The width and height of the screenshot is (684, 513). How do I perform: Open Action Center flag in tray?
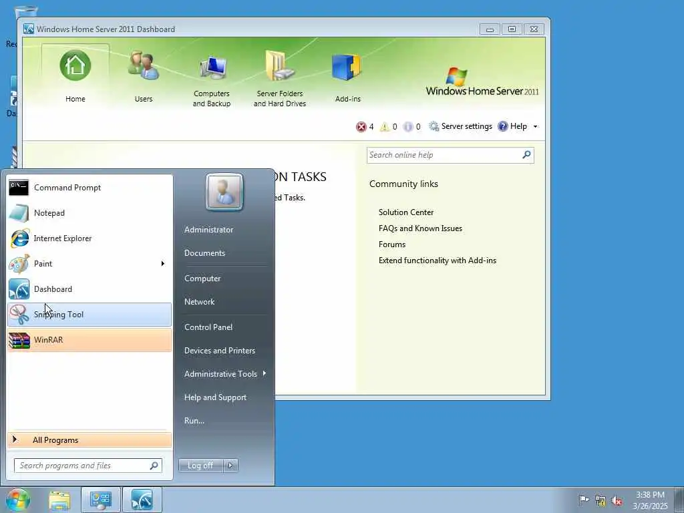[584, 500]
